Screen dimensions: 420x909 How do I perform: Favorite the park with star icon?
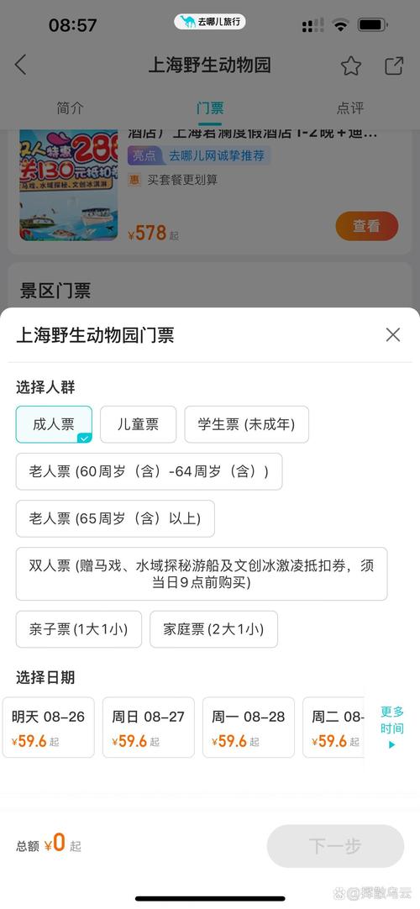pos(350,66)
